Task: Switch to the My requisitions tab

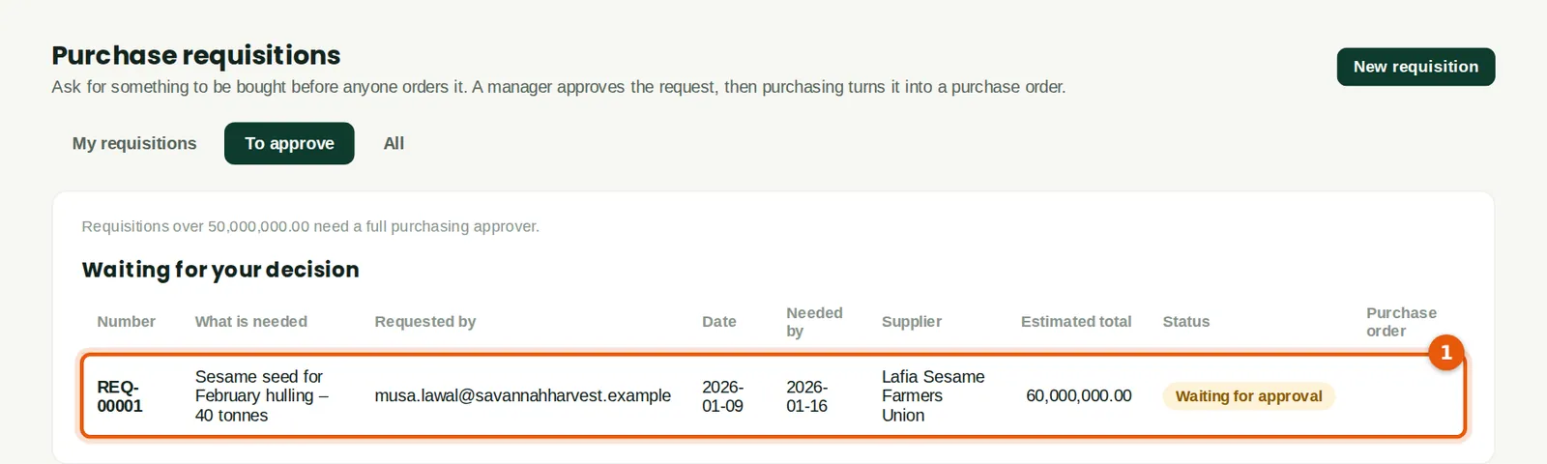Action: [x=134, y=143]
